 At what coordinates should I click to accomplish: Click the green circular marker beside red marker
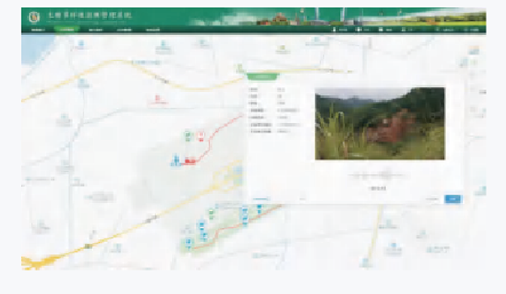point(188,136)
